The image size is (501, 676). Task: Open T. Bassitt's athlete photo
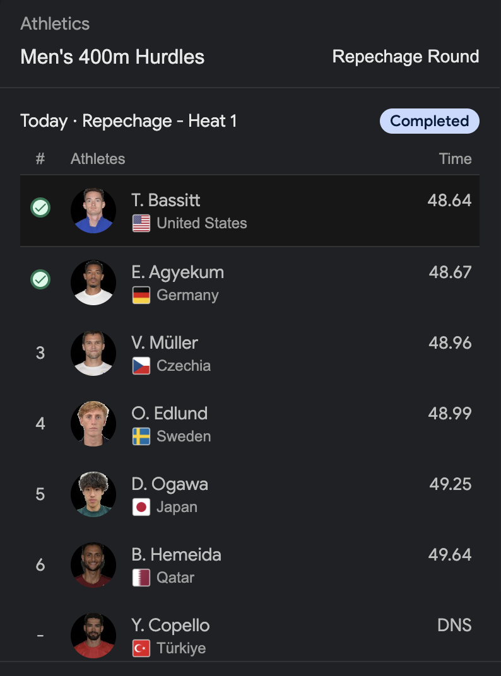pyautogui.click(x=93, y=211)
